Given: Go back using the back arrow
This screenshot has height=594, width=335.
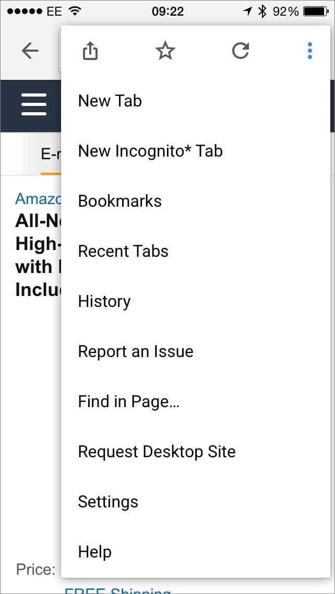Looking at the screenshot, I should [x=30, y=51].
